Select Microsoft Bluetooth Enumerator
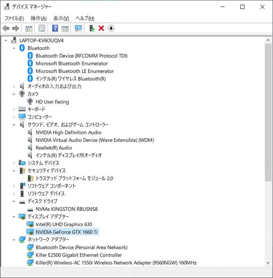273x278 pixels. [x=72, y=64]
